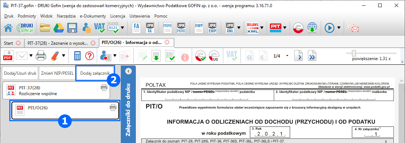Open the Home start page icon
This screenshot has width=405, height=143.
coord(8,27)
